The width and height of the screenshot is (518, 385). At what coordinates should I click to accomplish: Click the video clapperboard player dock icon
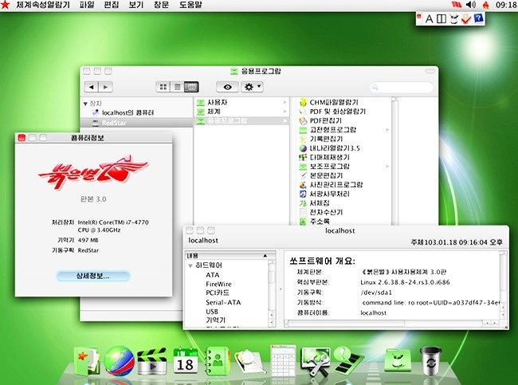coord(151,361)
